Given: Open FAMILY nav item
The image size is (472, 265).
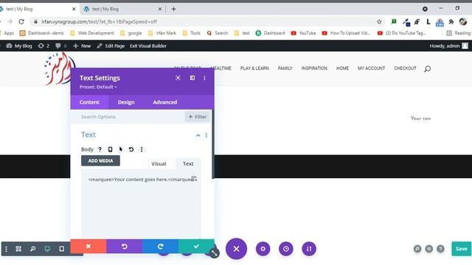Looking at the screenshot, I should pos(285,68).
